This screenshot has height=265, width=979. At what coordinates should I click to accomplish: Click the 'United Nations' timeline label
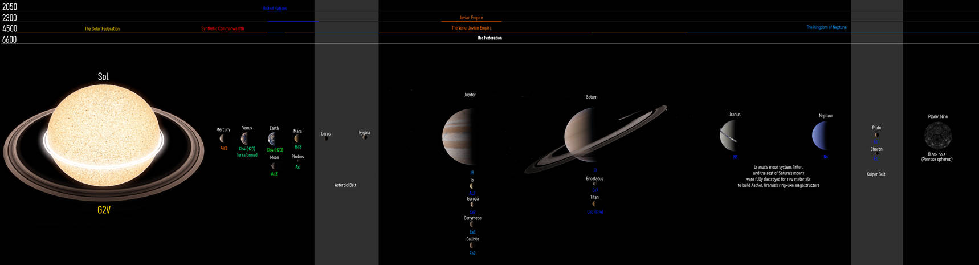click(275, 9)
